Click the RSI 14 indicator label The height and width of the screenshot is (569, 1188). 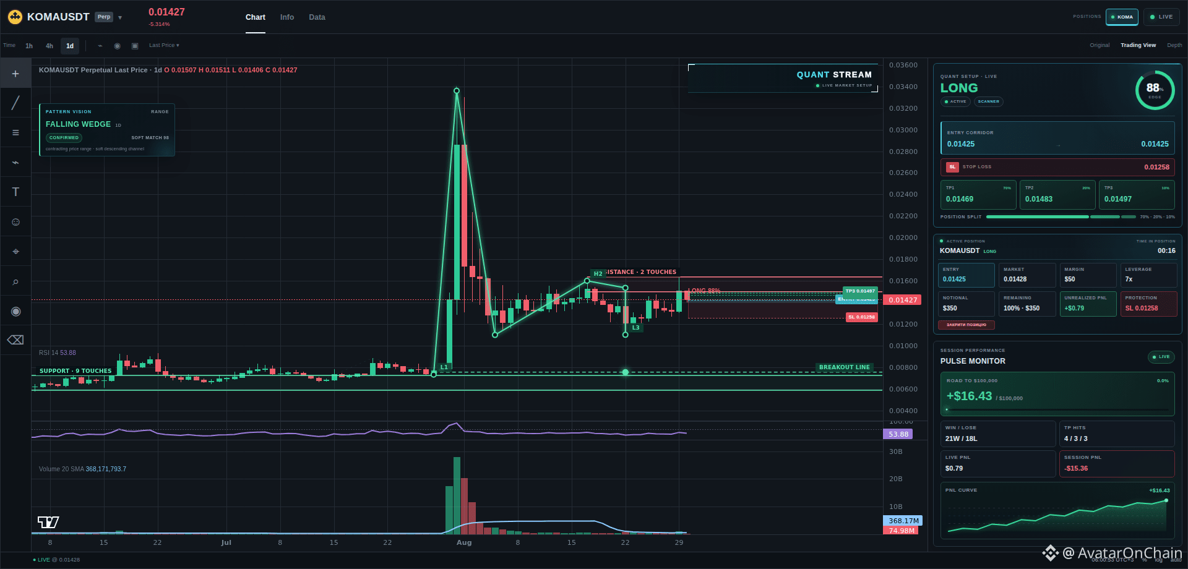click(58, 353)
